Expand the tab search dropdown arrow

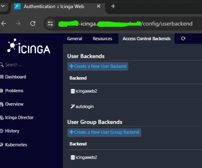[3, 6]
